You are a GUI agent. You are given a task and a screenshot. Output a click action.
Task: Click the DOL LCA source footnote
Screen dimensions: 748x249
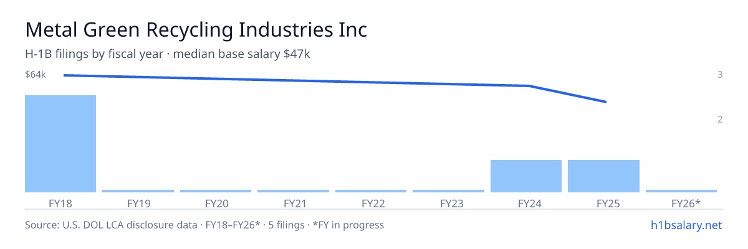tap(204, 225)
